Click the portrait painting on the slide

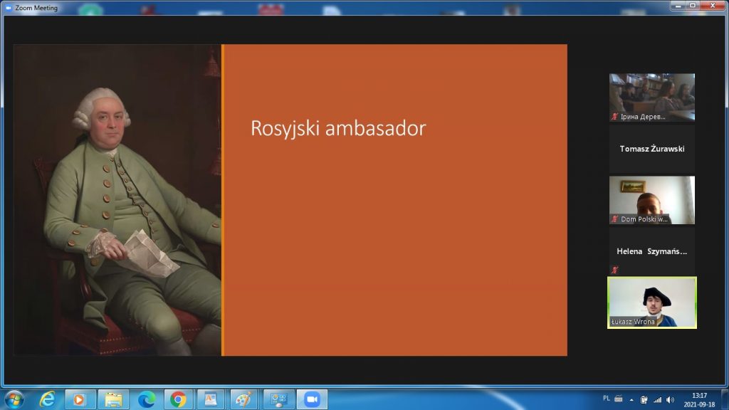117,200
